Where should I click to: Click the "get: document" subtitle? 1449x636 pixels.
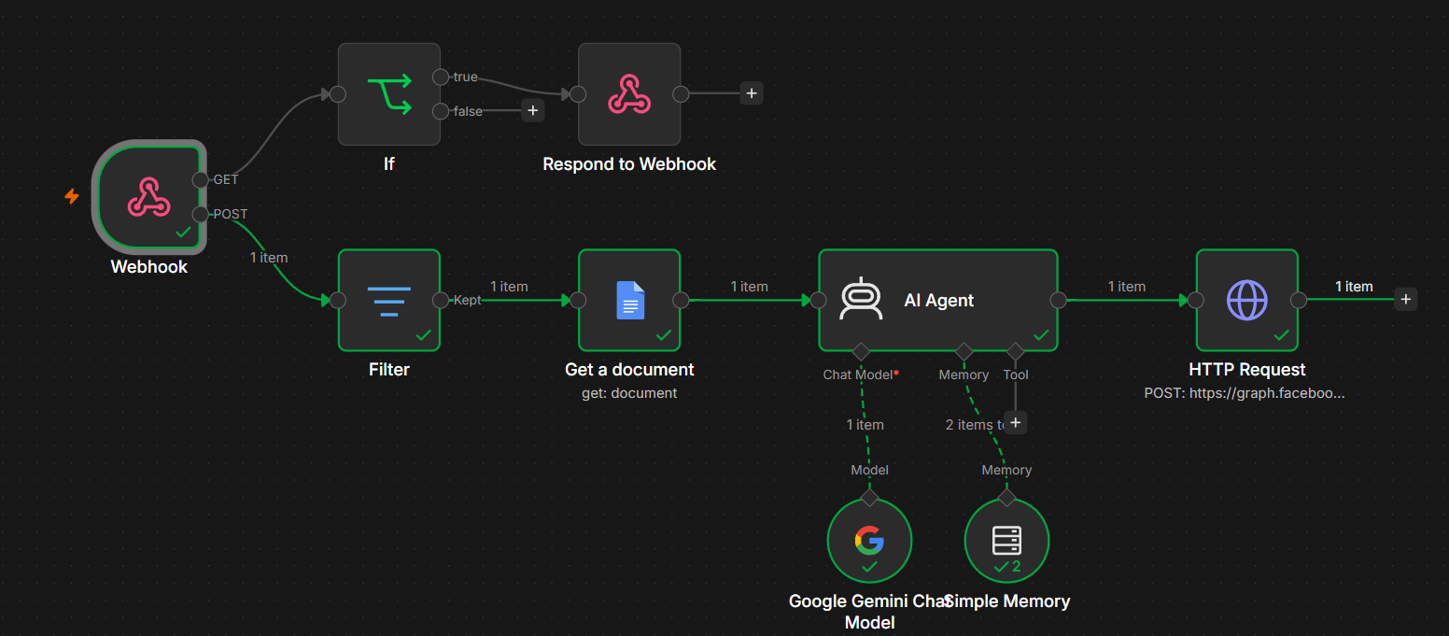(x=629, y=393)
